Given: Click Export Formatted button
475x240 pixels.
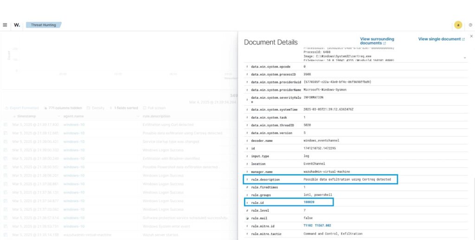Looking at the screenshot, I should click(x=22, y=108).
